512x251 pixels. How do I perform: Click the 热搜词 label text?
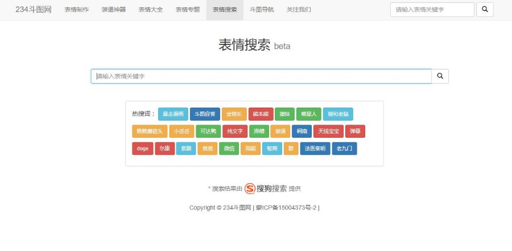pyautogui.click(x=144, y=114)
